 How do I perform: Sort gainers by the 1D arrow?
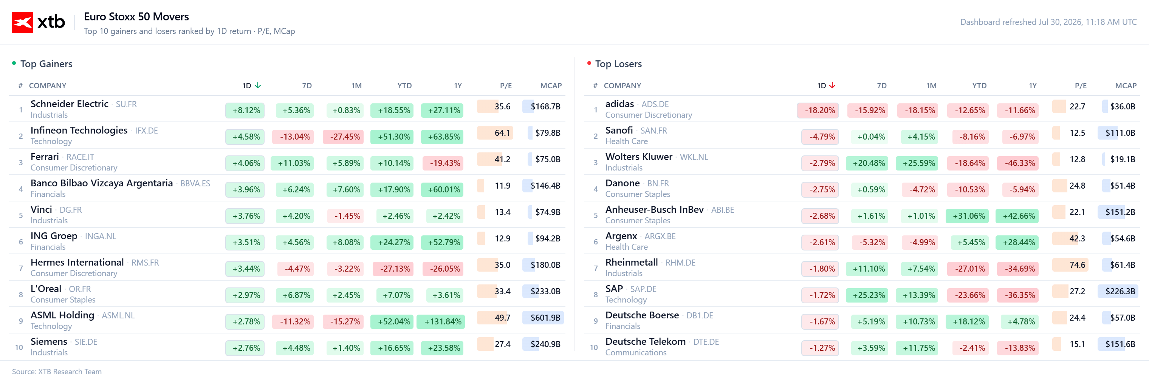tap(258, 86)
